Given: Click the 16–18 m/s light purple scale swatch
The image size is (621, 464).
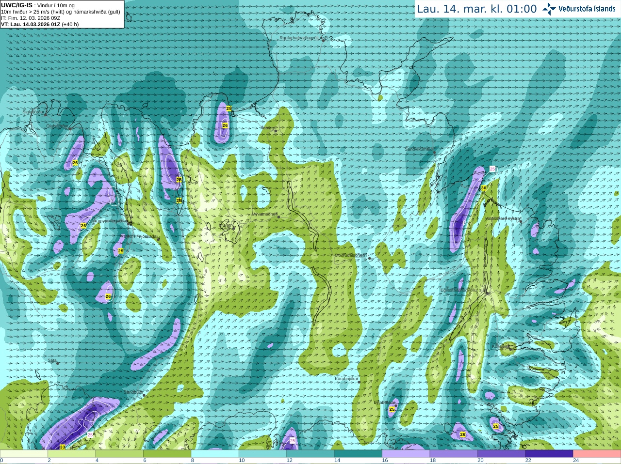Looking at the screenshot, I should point(406,454).
